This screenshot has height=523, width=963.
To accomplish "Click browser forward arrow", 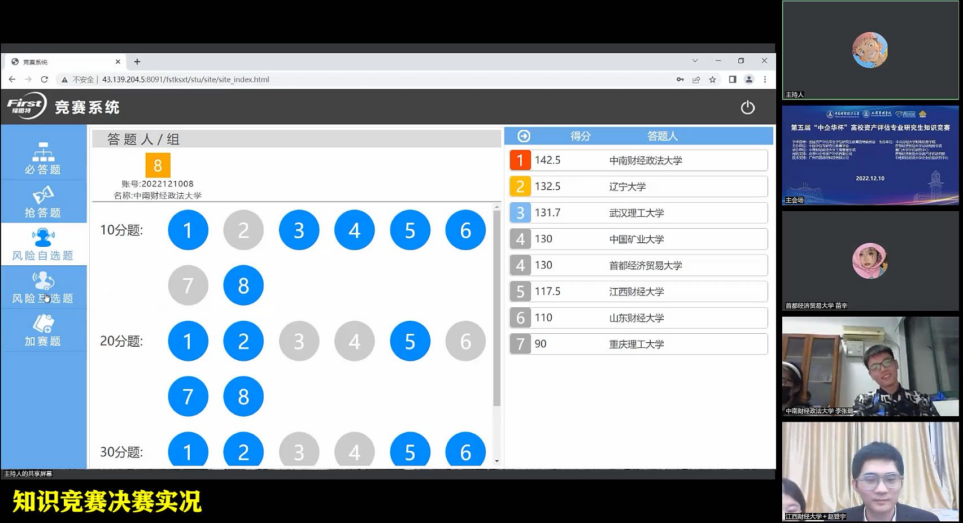I will pyautogui.click(x=28, y=80).
